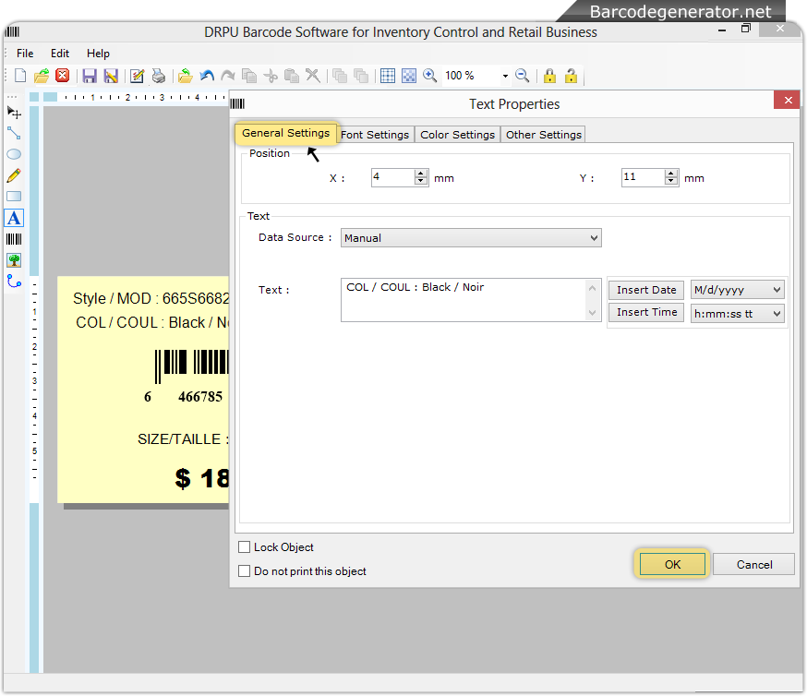Switch to the Font Settings tab
This screenshot has height=696, width=807.
pos(375,135)
